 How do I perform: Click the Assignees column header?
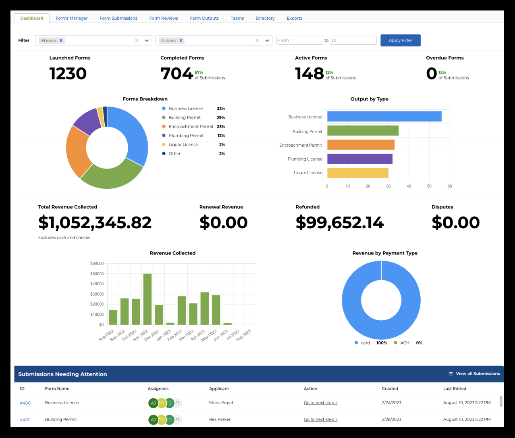point(158,389)
